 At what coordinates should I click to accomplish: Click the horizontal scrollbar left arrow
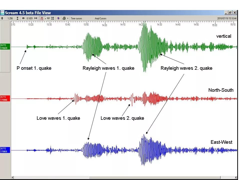click(x=12, y=177)
